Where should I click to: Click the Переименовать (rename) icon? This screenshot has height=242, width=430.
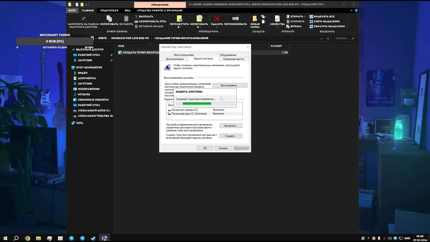(235, 18)
